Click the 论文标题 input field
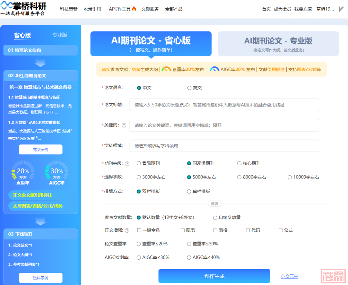This screenshot has width=348, height=285. pos(224,105)
